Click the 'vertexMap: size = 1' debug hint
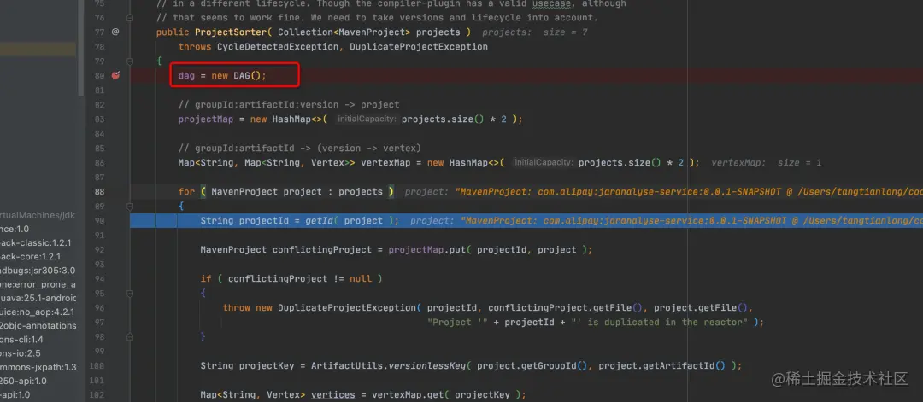 (767, 163)
